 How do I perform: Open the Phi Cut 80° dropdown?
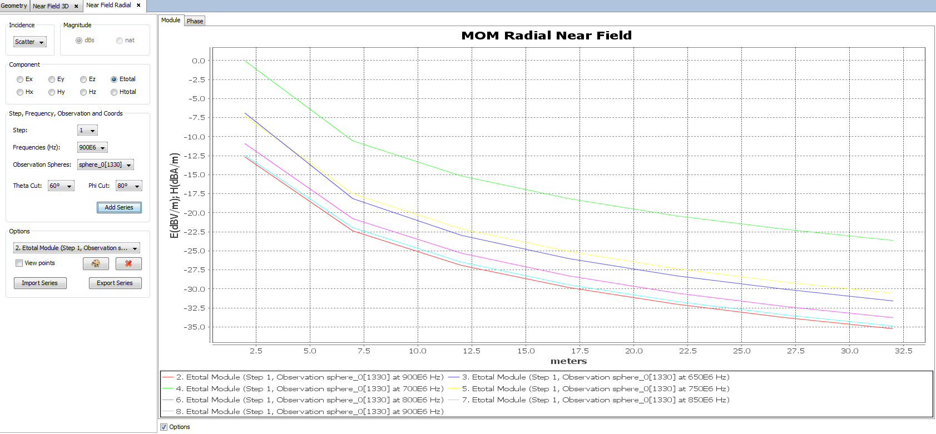coord(128,186)
